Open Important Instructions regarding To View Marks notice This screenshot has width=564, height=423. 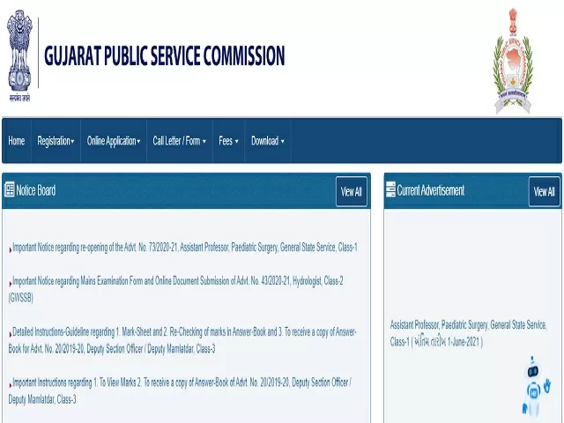180,390
